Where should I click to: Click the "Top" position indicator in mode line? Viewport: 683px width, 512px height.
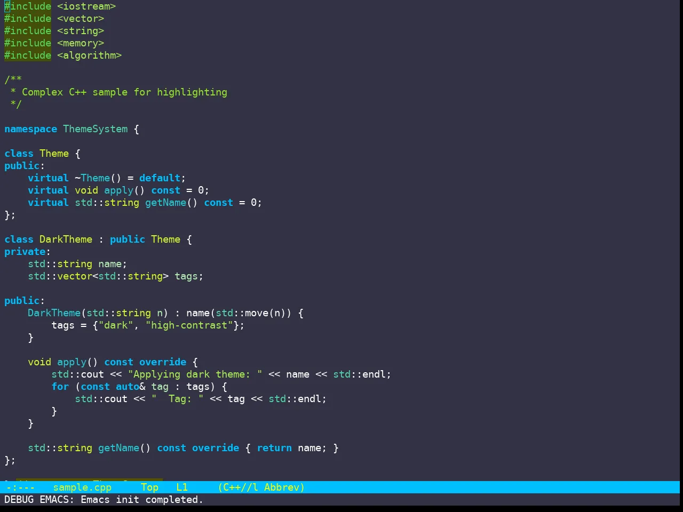[x=149, y=487]
